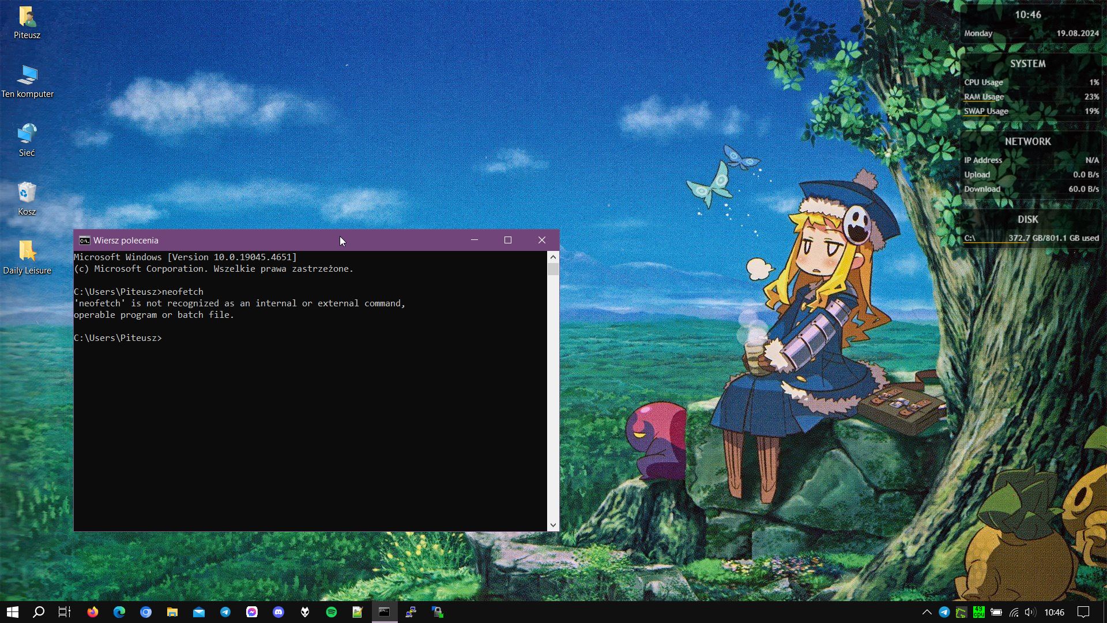
Task: Select the Ten komputer desktop icon
Action: coord(27,81)
